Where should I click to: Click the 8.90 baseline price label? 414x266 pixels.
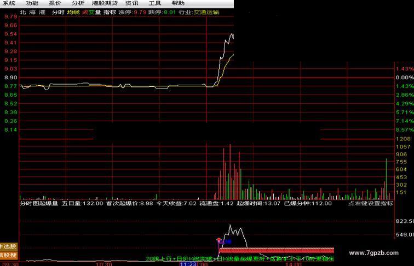[x=10, y=78]
